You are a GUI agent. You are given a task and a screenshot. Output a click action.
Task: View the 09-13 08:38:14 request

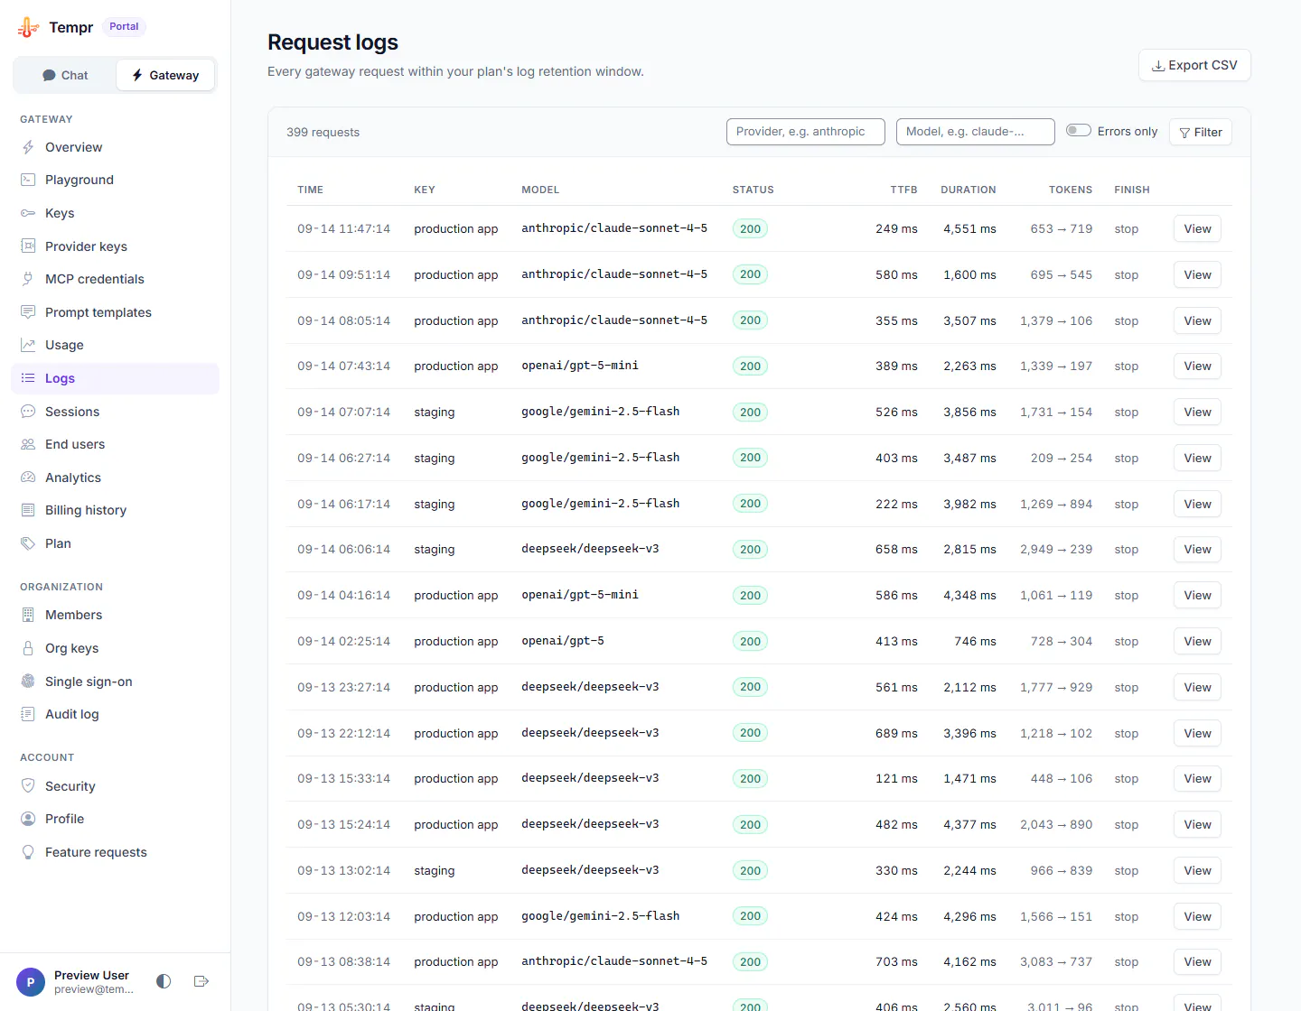1197,962
